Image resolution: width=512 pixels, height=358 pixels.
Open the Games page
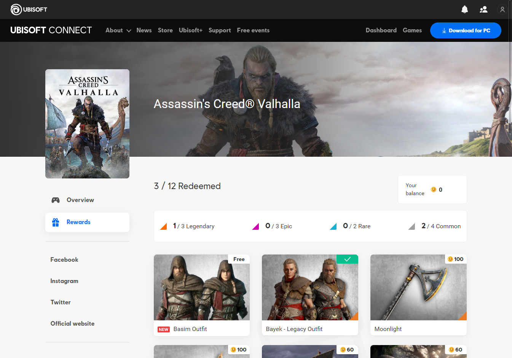coord(412,30)
